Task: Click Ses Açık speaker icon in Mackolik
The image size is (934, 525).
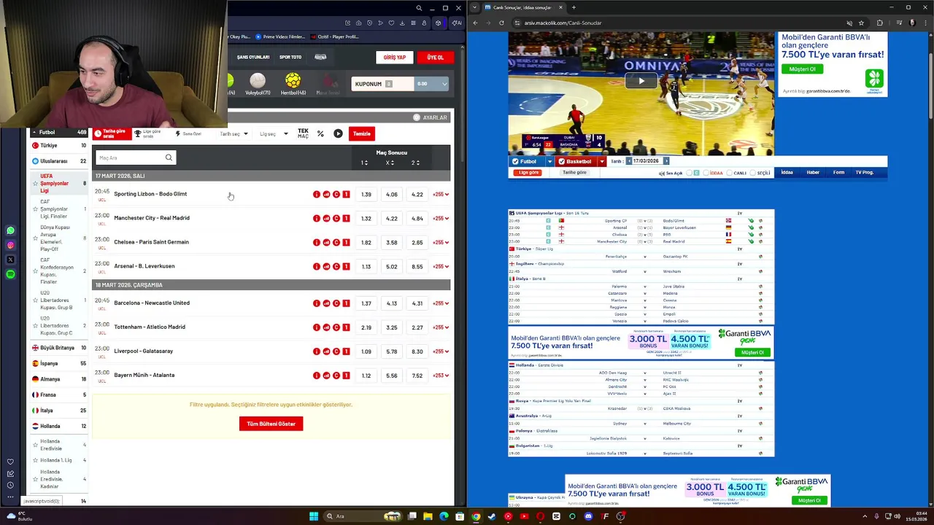Action: (661, 173)
